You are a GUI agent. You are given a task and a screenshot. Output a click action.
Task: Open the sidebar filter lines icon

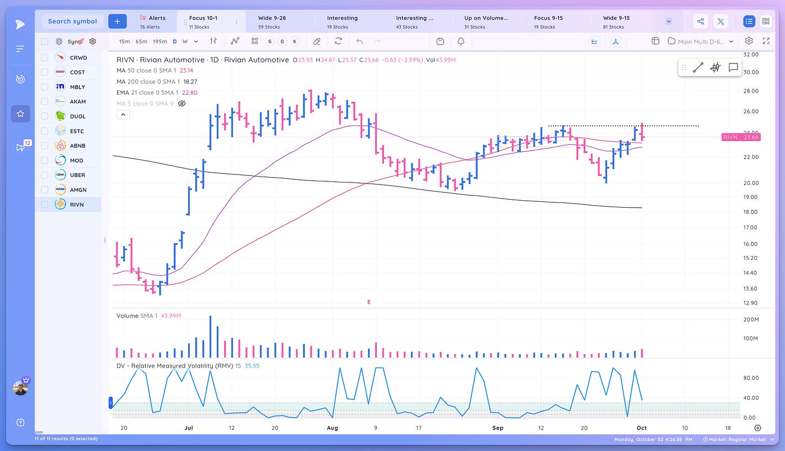20,49
